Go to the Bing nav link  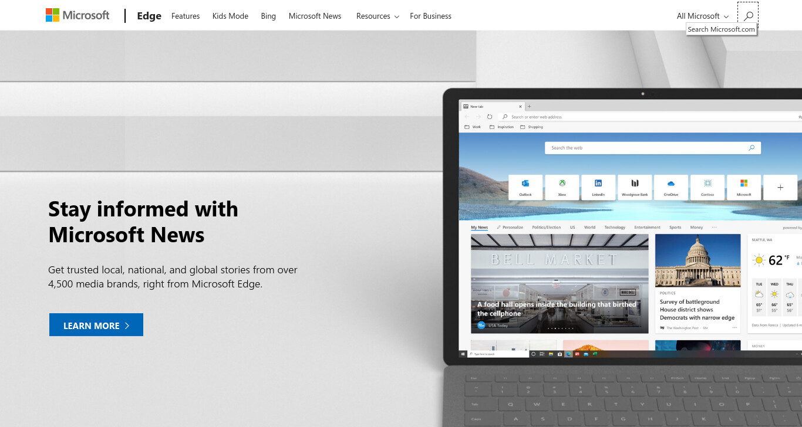click(268, 16)
